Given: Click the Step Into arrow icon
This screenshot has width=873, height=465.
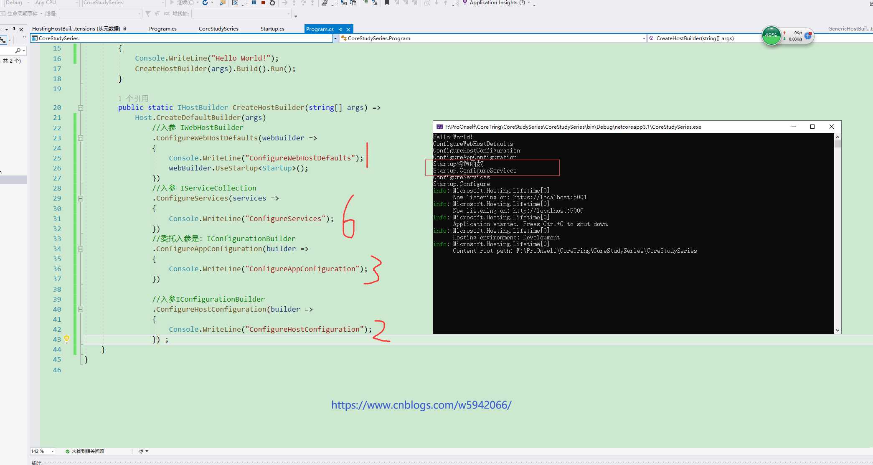Looking at the screenshot, I should tap(294, 3).
